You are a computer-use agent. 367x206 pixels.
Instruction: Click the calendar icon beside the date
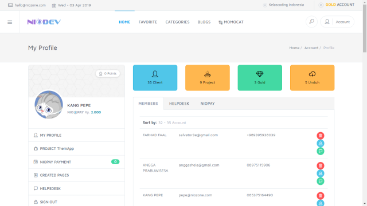54,5
